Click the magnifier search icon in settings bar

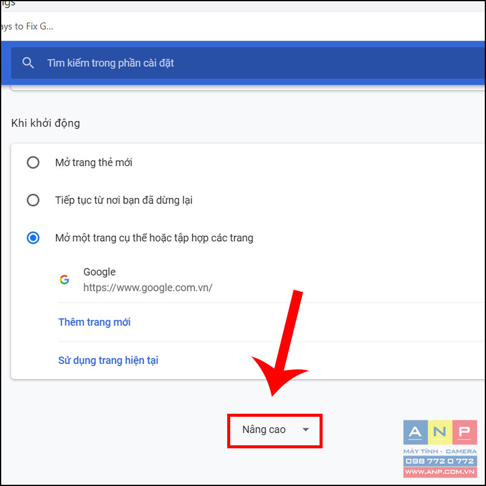(28, 63)
